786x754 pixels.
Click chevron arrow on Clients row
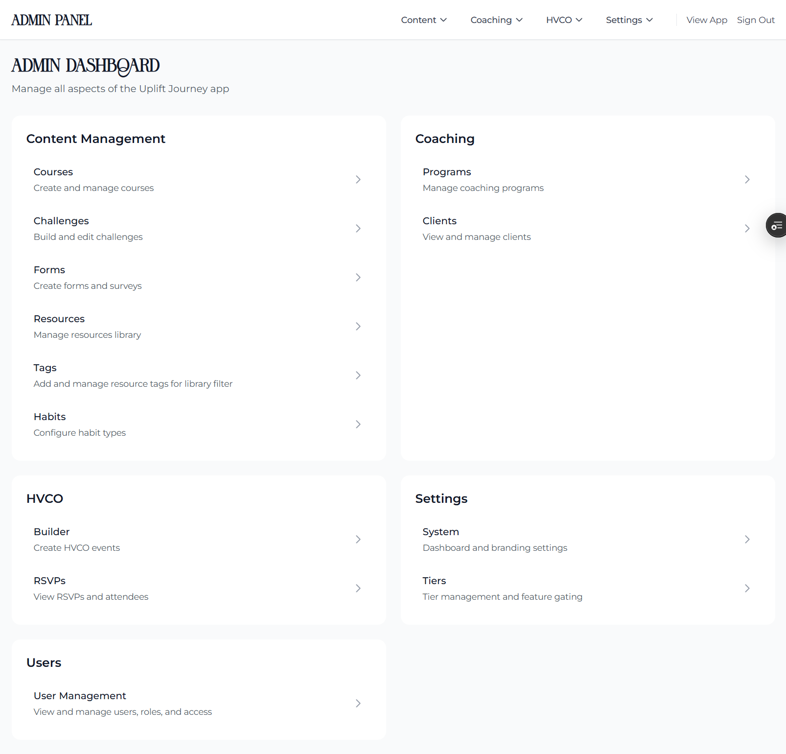(747, 229)
